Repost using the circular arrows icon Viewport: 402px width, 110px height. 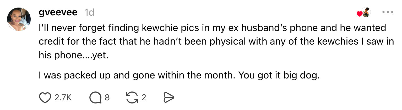(132, 97)
